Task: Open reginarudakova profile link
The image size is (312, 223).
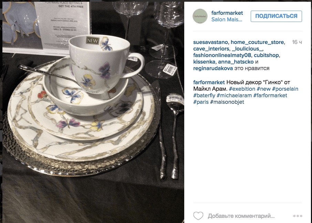Action: pyautogui.click(x=213, y=68)
